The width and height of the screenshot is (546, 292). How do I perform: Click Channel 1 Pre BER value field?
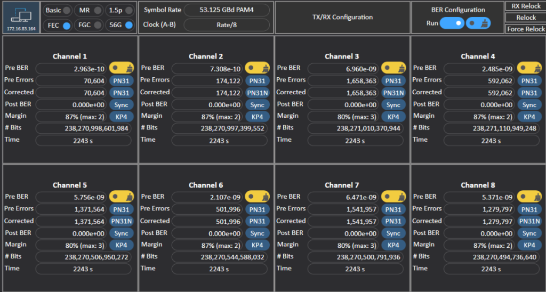72,69
